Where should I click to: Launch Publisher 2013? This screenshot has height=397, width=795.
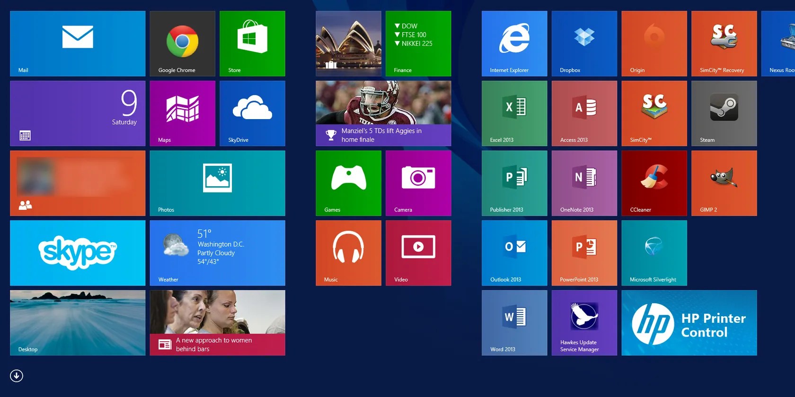pos(514,183)
